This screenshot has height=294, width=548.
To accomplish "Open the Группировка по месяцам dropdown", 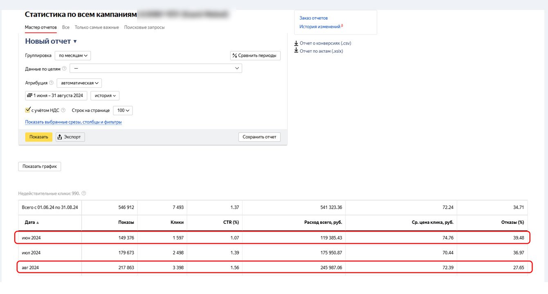I will pos(73,56).
